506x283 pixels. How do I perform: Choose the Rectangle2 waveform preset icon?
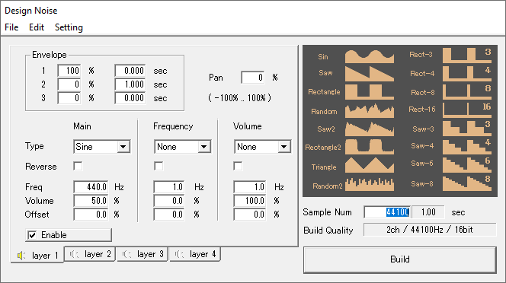point(370,146)
